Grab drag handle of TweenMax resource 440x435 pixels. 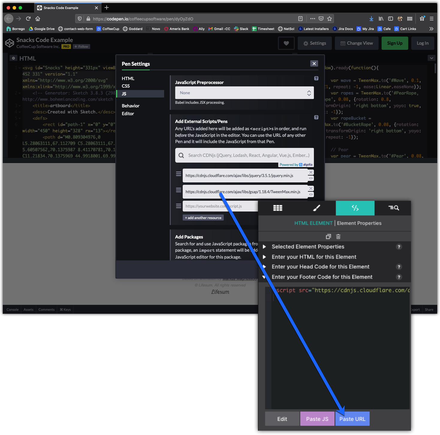[179, 190]
